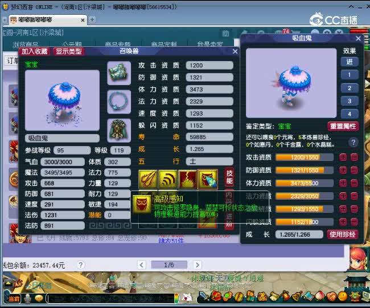This screenshot has width=370, height=308.
Task: Open the white ghost pet icon beside chat
Action: pos(188,298)
